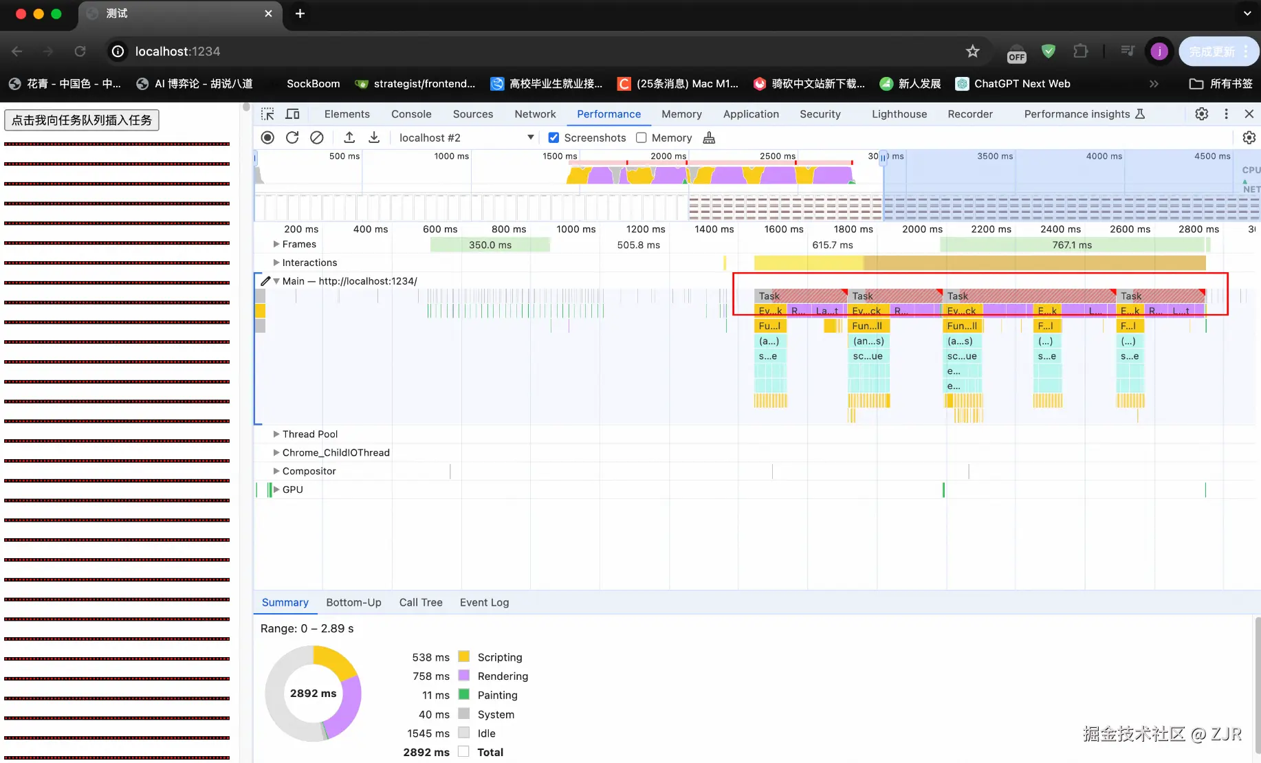The height and width of the screenshot is (763, 1261).
Task: Start recording with the Record button
Action: coord(267,137)
